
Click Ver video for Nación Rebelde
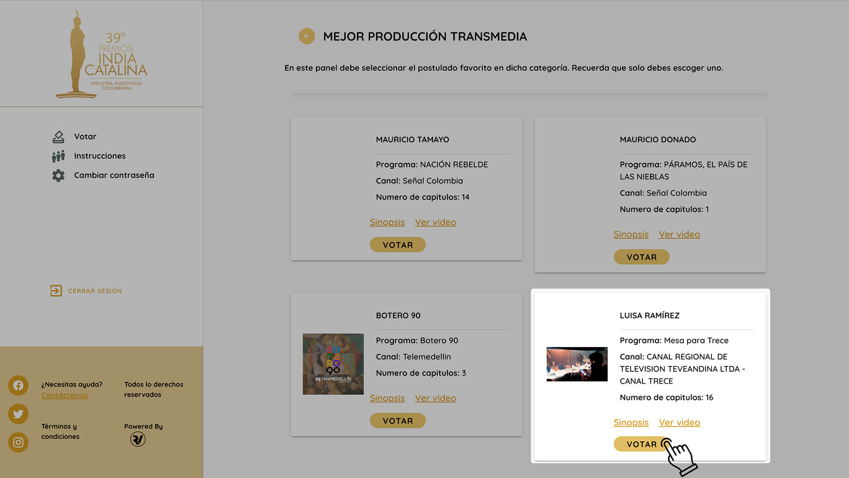tap(435, 222)
